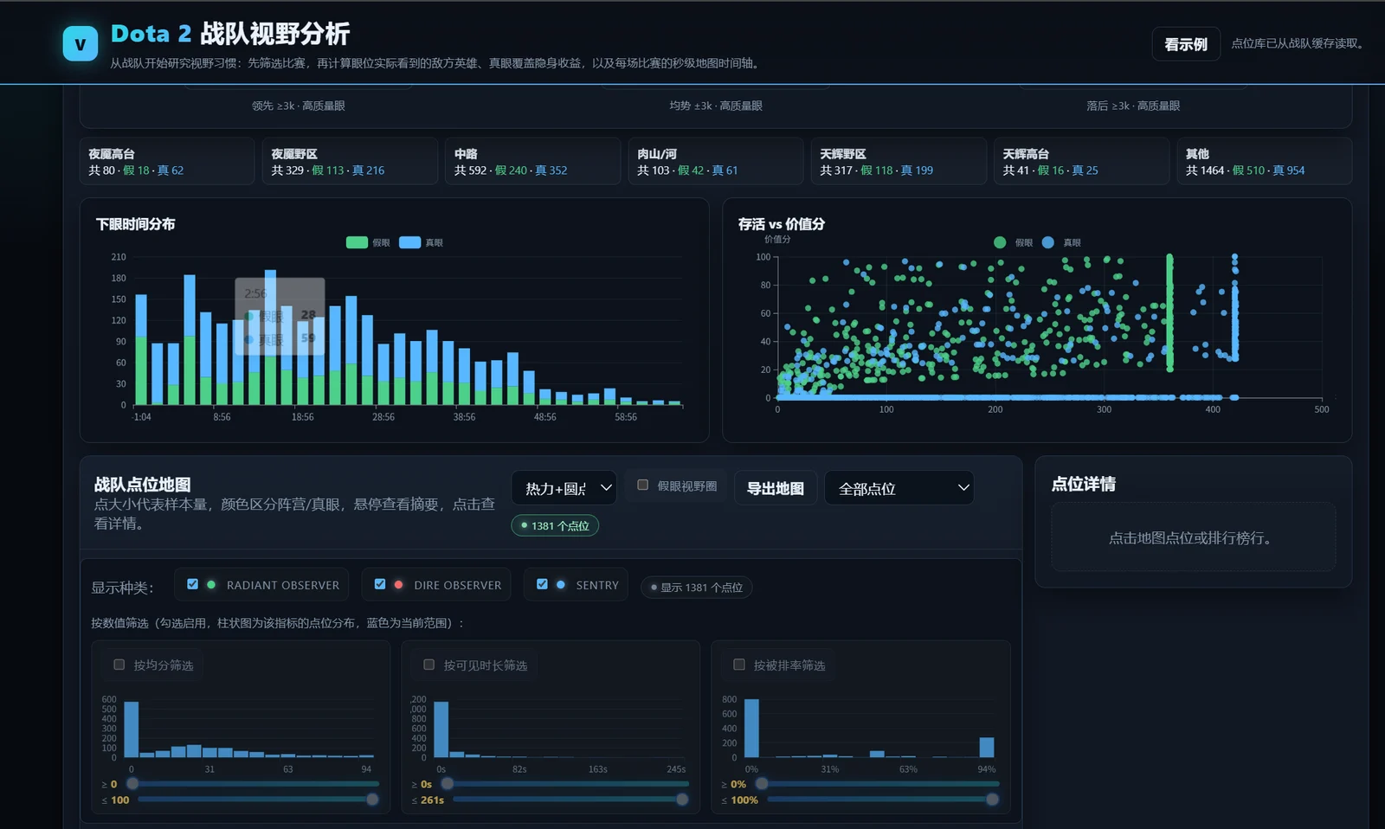Screen dimensions: 1385x829
Task: Toggle 假眼 legend swatch in 下眼时间分布 chart
Action: pos(357,242)
